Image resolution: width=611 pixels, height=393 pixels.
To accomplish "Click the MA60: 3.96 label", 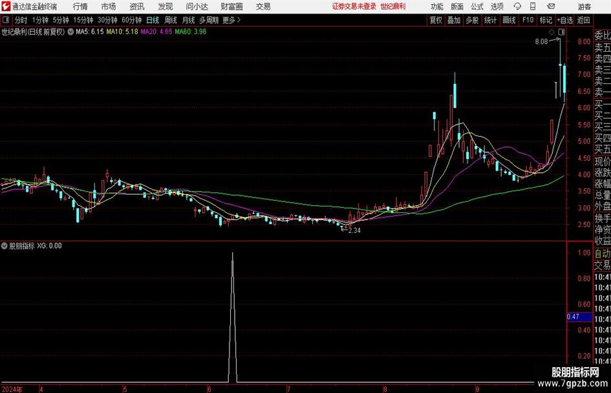I will 191,32.
